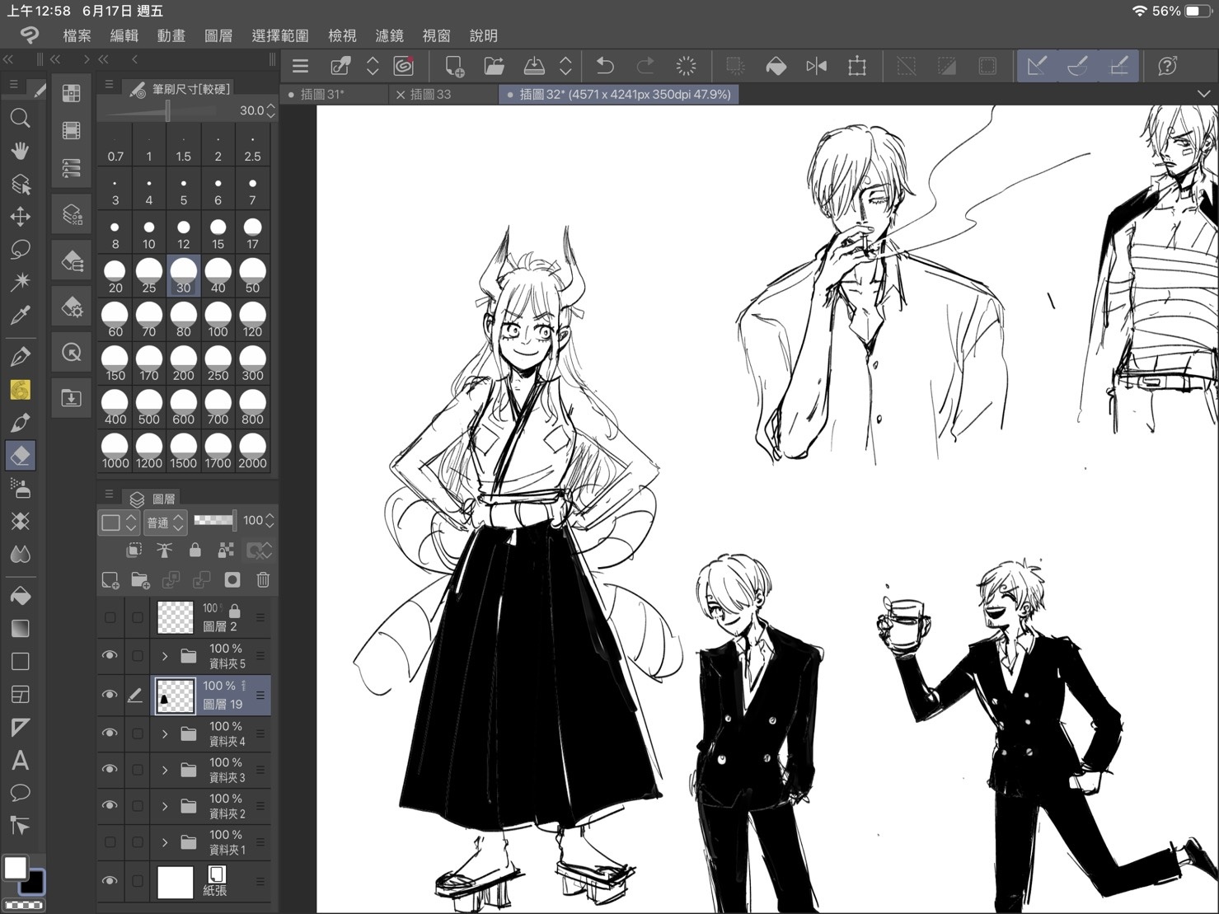Image resolution: width=1219 pixels, height=914 pixels.
Task: Hide the 資料夾 3 folder
Action: 110,769
